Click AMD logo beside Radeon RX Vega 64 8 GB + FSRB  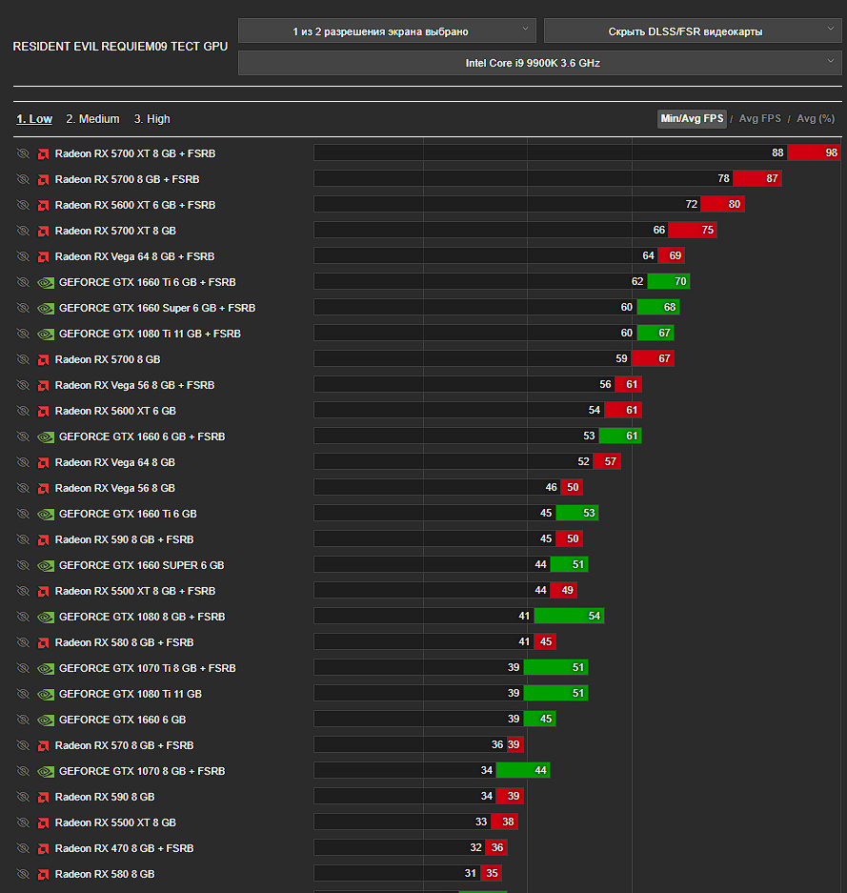point(43,257)
